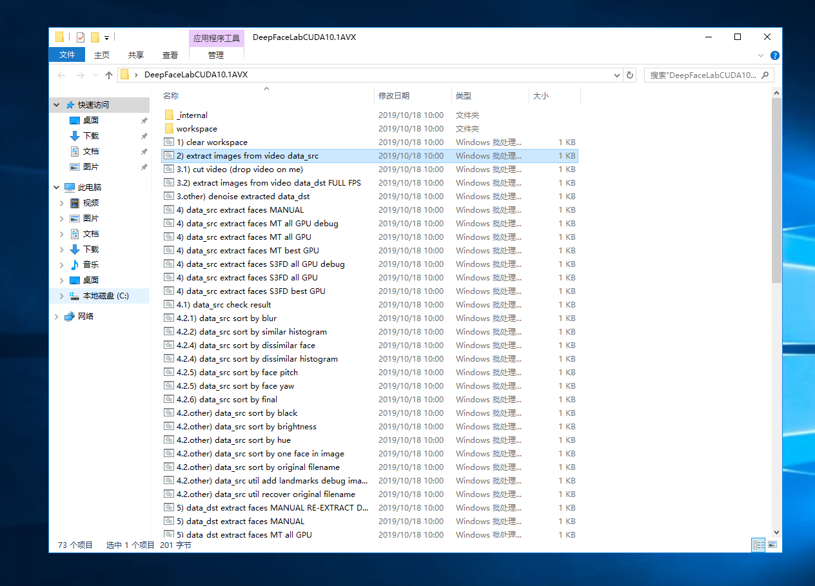This screenshot has height=586, width=815.
Task: Expand the ribbon with the chevron near Help
Action: click(761, 55)
